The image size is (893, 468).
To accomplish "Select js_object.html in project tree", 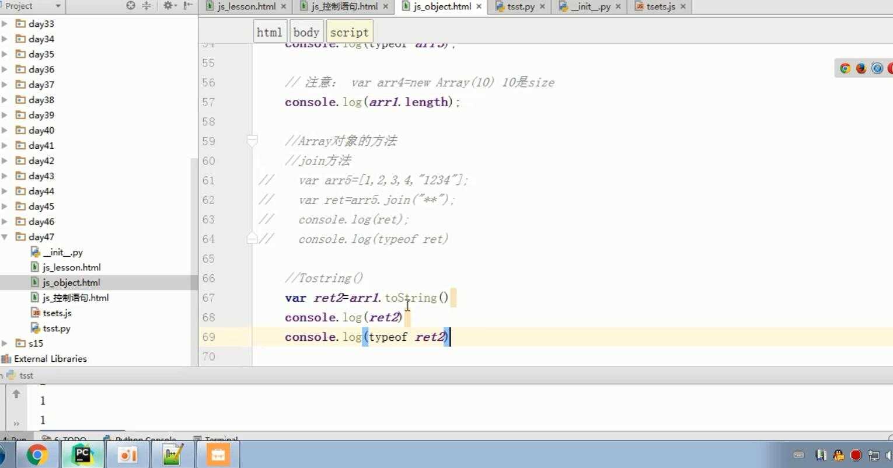I will [x=71, y=282].
